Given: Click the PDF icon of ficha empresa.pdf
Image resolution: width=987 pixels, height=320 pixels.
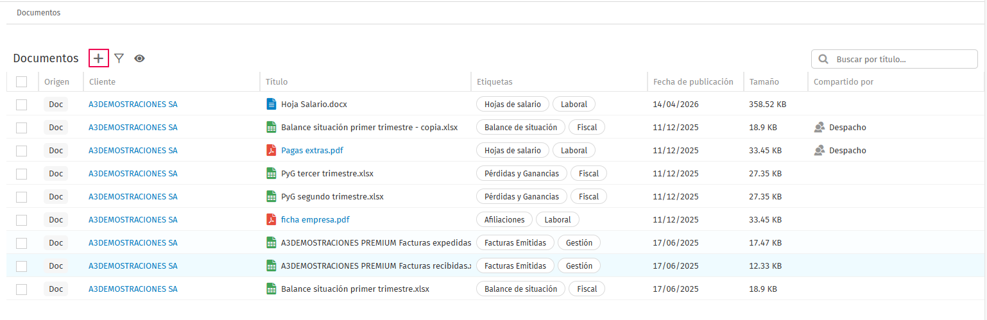Looking at the screenshot, I should pos(271,219).
